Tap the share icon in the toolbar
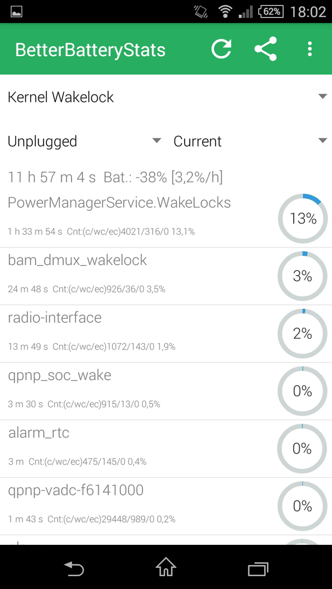 (x=265, y=49)
